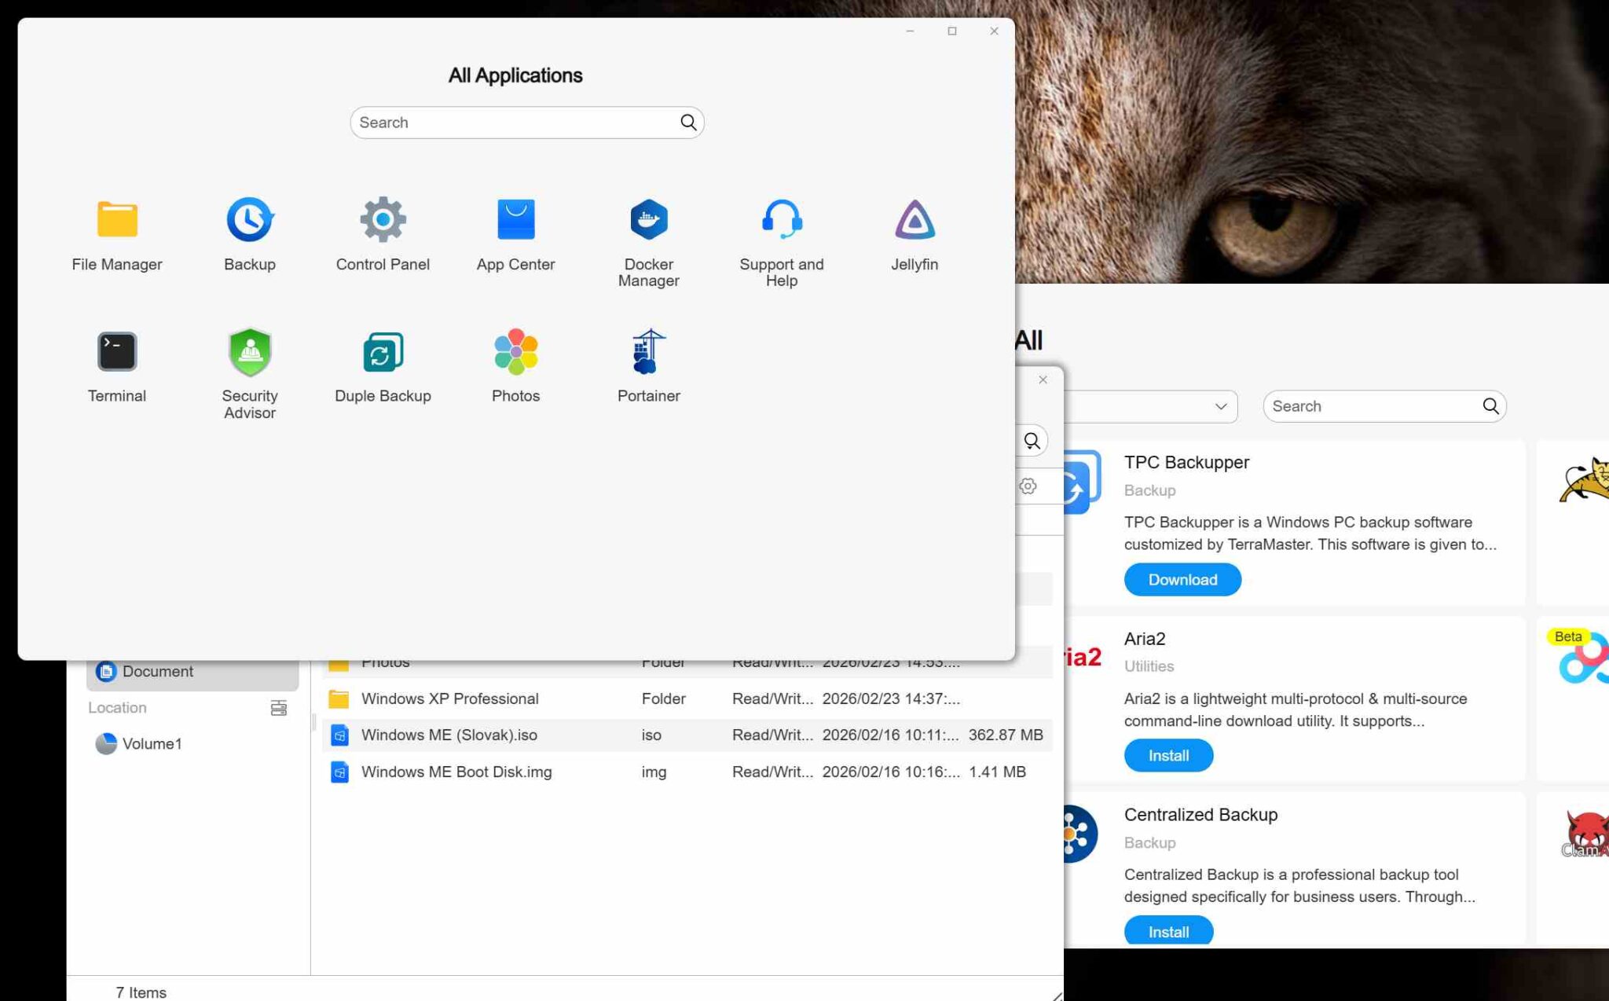Open Control Panel gear icon
Viewport: 1609px width, 1001px height.
[x=383, y=220]
